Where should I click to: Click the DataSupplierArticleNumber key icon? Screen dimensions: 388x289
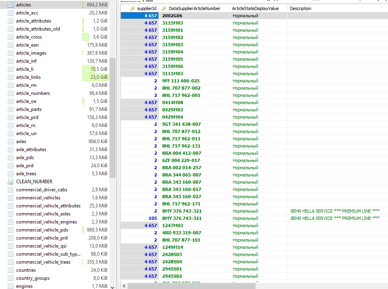163,8
